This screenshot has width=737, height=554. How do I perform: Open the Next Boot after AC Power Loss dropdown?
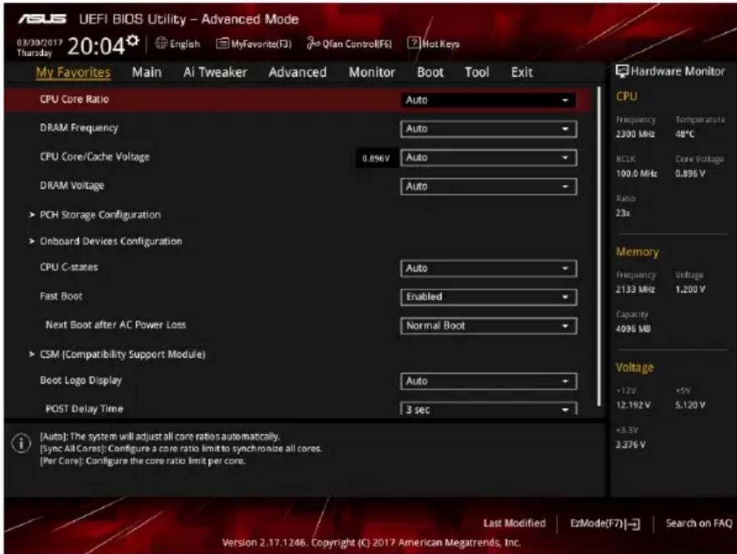(x=488, y=326)
